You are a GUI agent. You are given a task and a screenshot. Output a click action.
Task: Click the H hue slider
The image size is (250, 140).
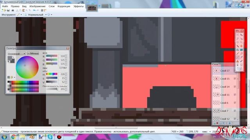[x=52, y=74]
